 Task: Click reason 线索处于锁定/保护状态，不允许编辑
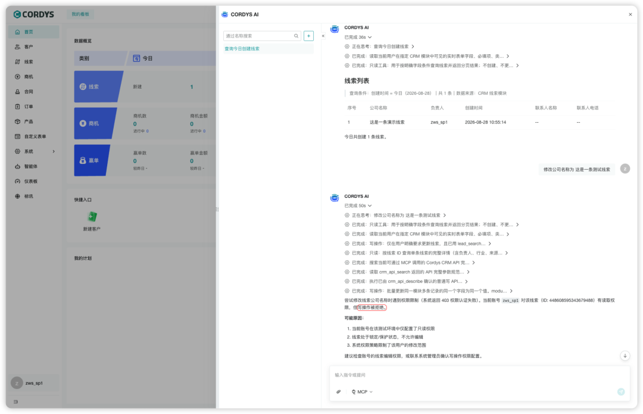(387, 337)
